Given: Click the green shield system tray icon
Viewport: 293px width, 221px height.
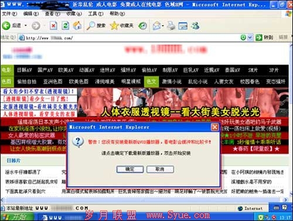Looking at the screenshot, I should tap(261, 217).
